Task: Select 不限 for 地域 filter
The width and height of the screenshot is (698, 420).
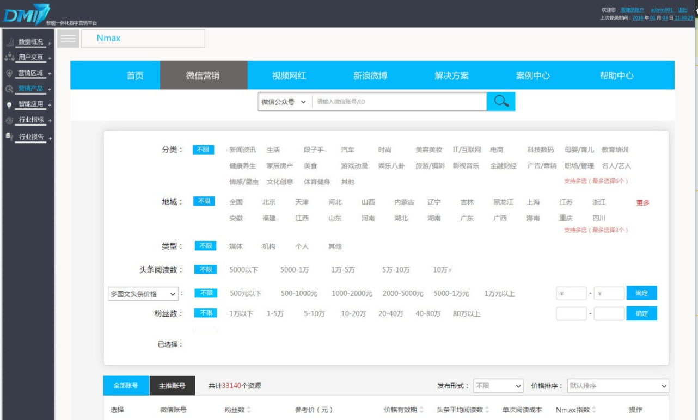Action: [x=204, y=201]
